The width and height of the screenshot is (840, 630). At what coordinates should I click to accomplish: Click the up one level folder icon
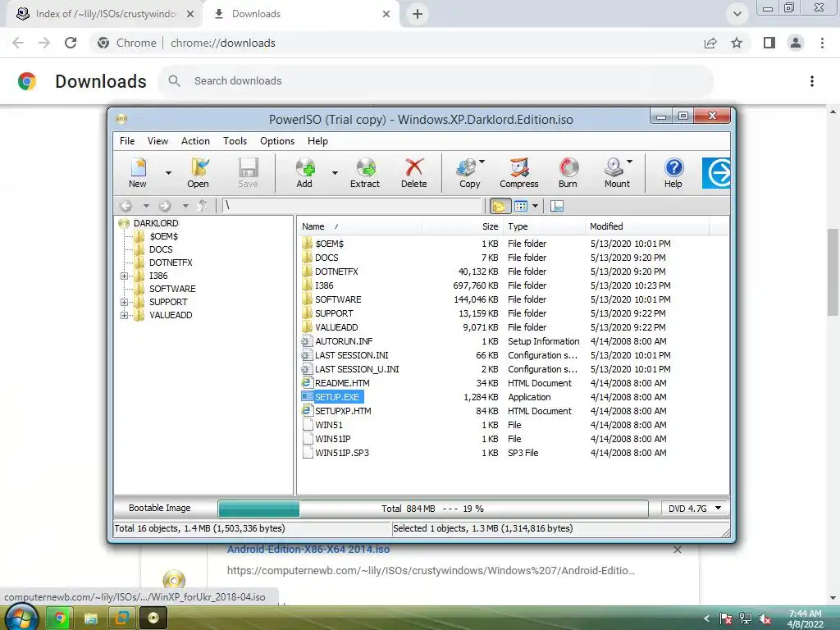pyautogui.click(x=202, y=206)
